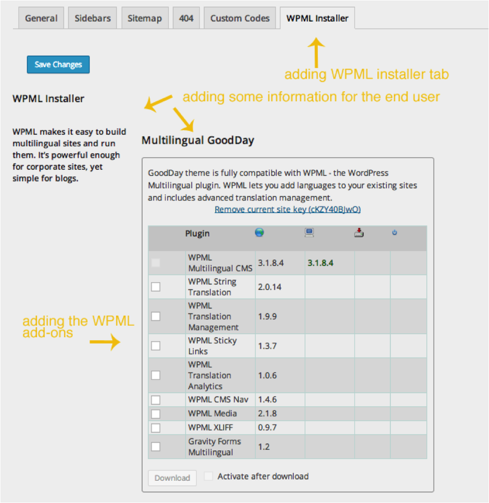
Task: Toggle Activate after download checkbox
Action: [x=208, y=476]
